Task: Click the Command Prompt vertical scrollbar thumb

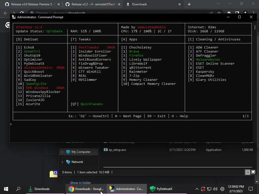Action: coord(255,27)
